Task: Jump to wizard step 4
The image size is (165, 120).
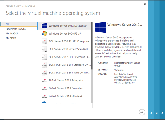Action: point(162,113)
